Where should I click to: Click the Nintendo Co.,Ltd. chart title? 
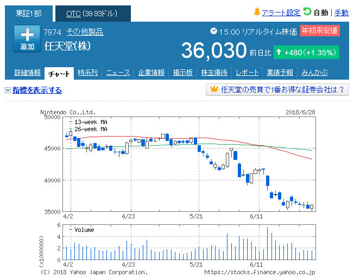(68, 112)
